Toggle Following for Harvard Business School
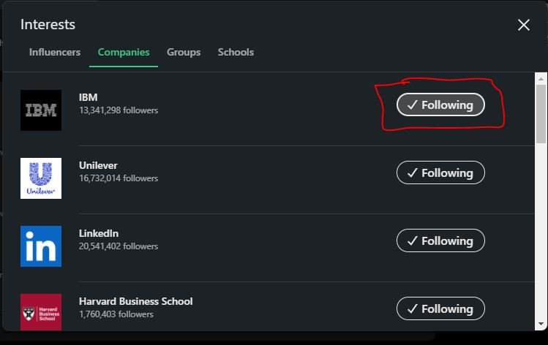 click(x=440, y=308)
